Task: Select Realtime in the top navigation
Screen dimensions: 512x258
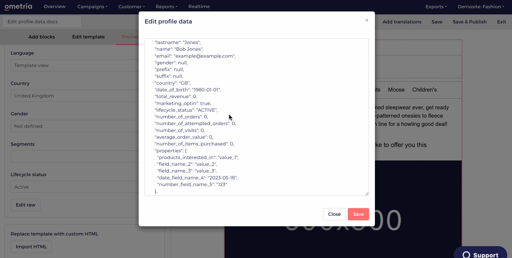Action: [x=199, y=6]
